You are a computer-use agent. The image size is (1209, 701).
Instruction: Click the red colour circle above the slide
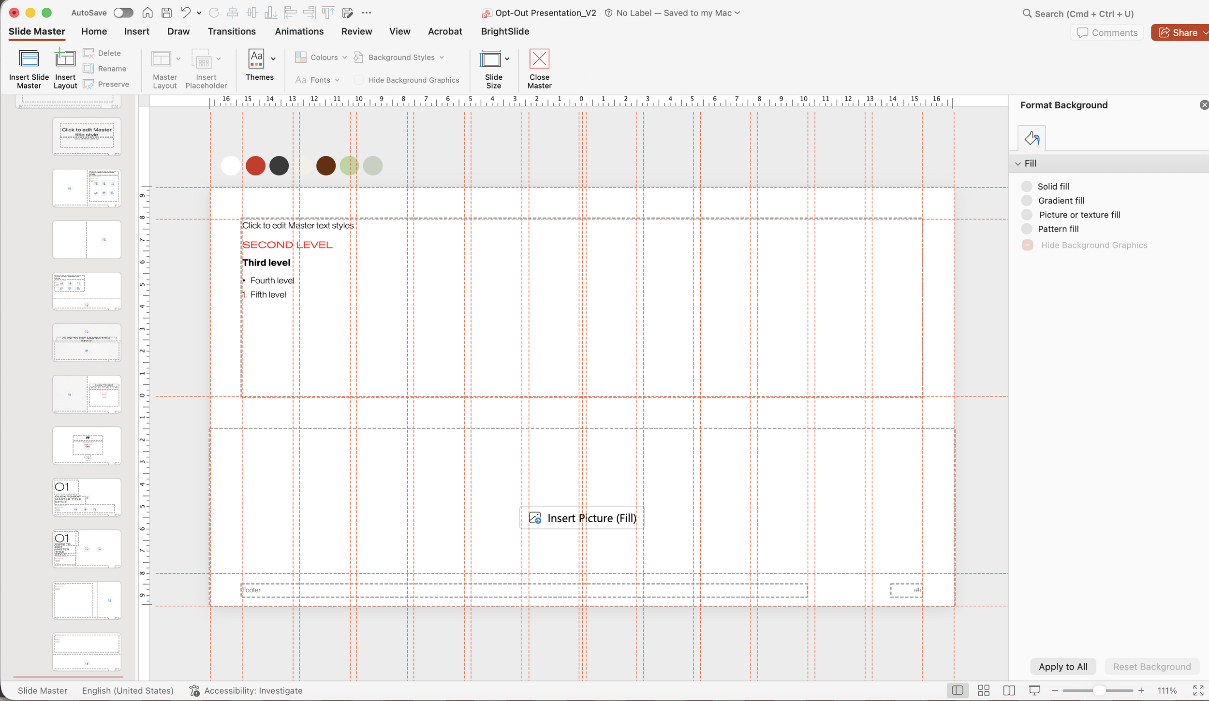tap(255, 166)
